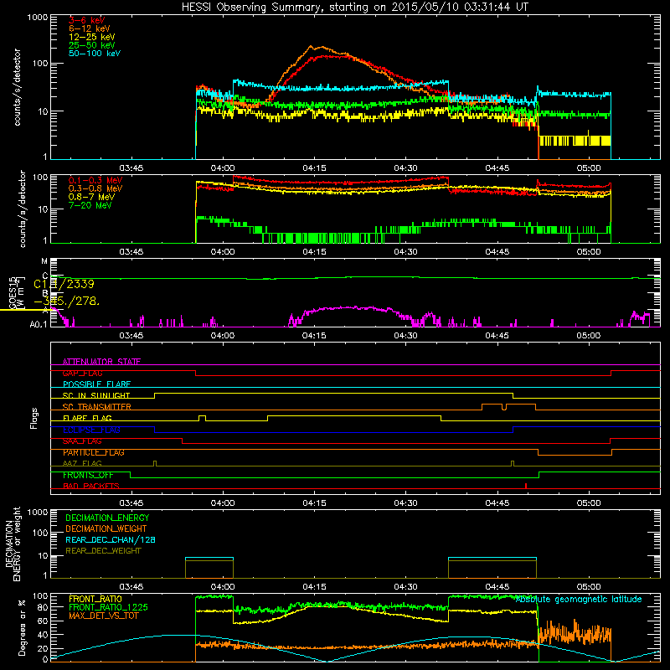Select the GOES15 axis label
The image size is (670, 670).
click(13, 292)
